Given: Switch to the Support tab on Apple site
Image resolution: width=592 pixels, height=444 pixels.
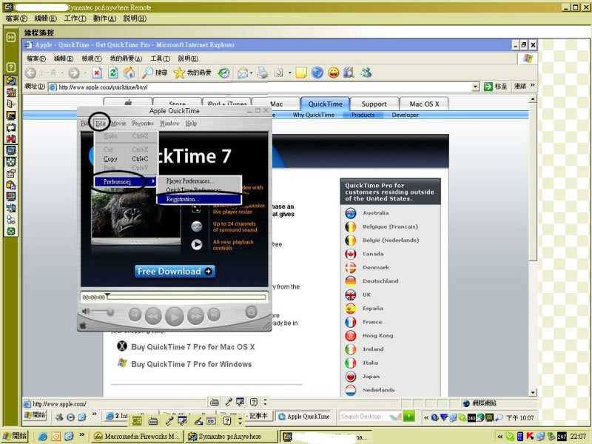Looking at the screenshot, I should click(x=373, y=104).
